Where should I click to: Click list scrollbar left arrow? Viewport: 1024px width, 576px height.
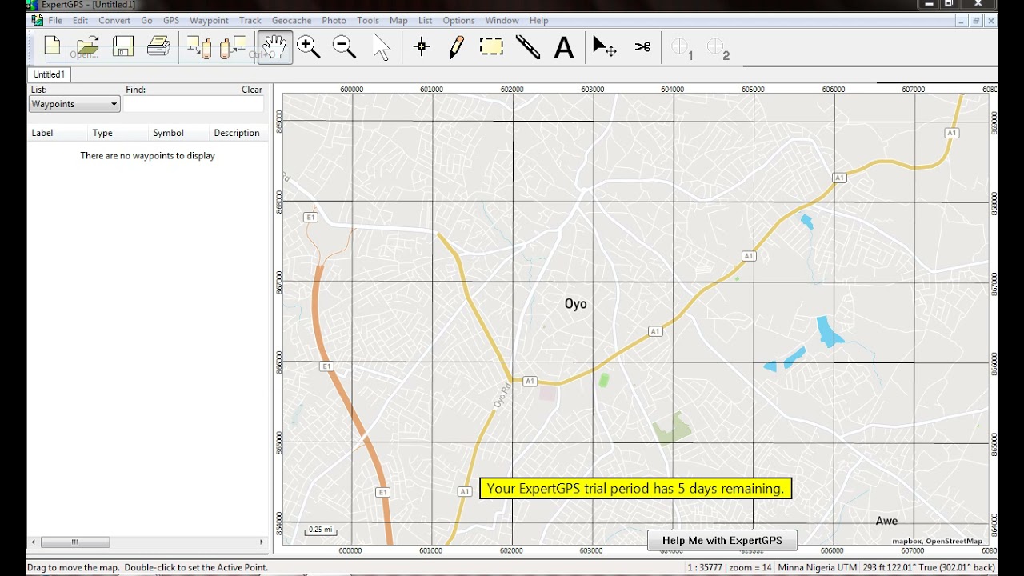click(34, 542)
